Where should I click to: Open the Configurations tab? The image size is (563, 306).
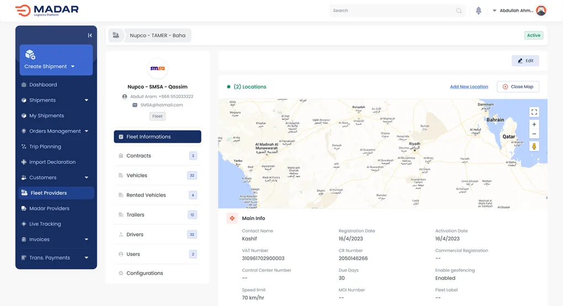pos(157,273)
